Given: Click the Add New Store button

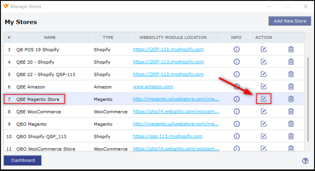Looking at the screenshot, I should coord(290,21).
